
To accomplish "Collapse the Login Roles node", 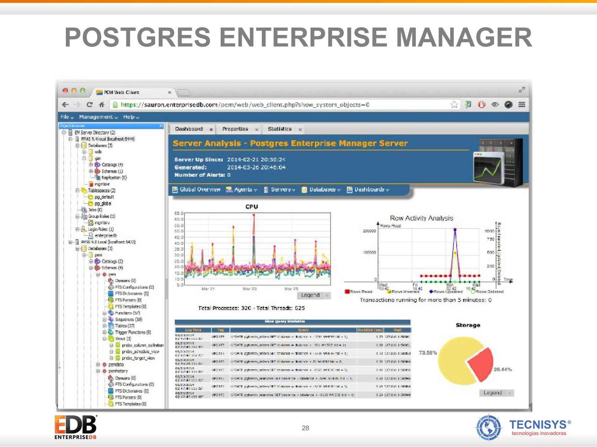I will pos(77,229).
